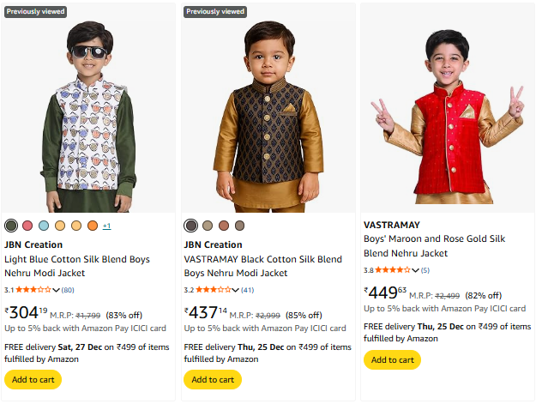Open rating breakdown chevron for Light Blue jacket
The width and height of the screenshot is (536, 404).
(56, 290)
